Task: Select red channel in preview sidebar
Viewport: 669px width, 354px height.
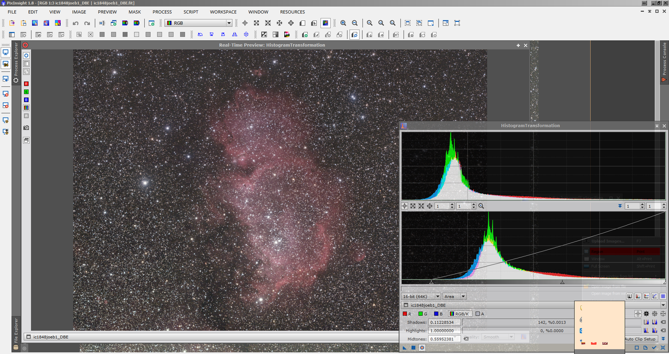Action: click(x=26, y=84)
